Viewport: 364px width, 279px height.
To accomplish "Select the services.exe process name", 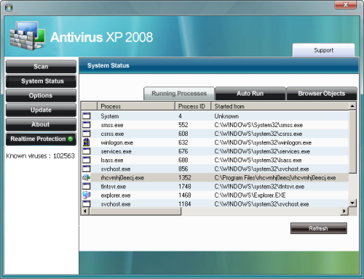I will pyautogui.click(x=116, y=151).
